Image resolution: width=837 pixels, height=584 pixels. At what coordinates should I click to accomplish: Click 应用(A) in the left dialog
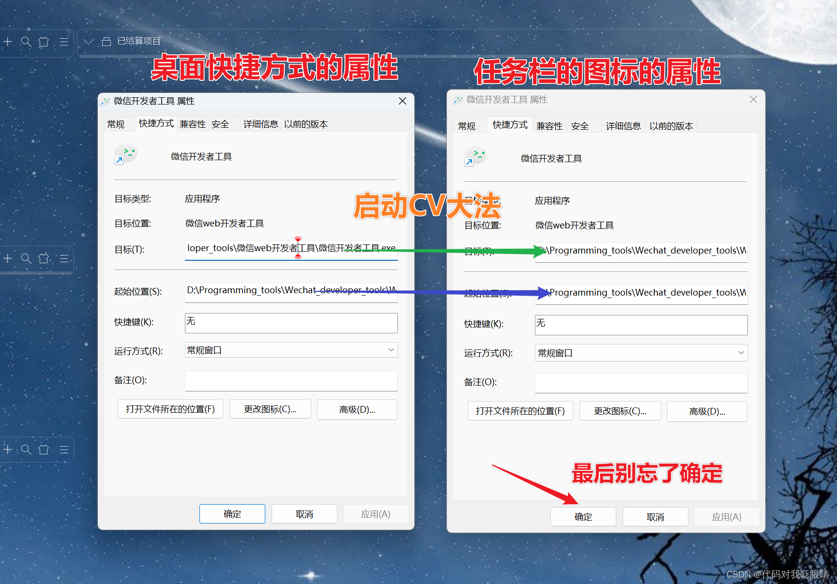(376, 514)
